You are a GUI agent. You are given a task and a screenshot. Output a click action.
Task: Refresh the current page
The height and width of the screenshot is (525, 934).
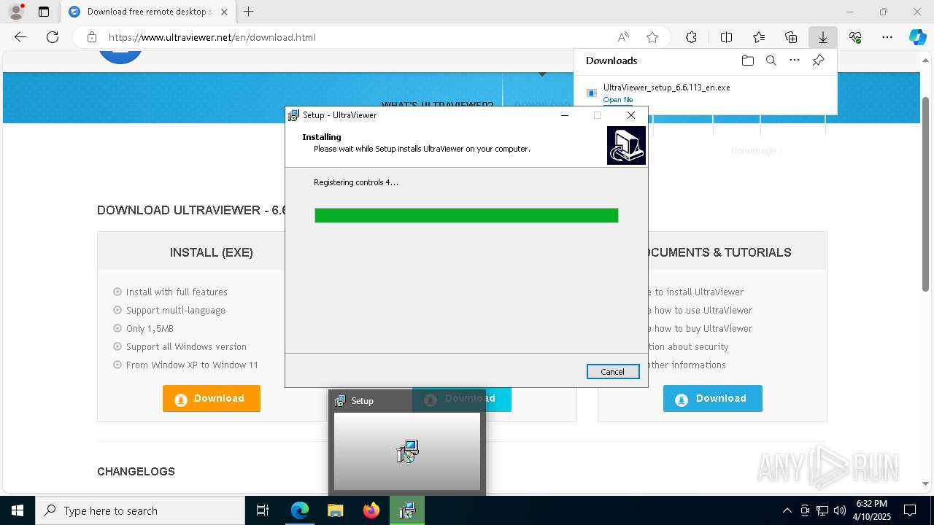click(x=53, y=37)
